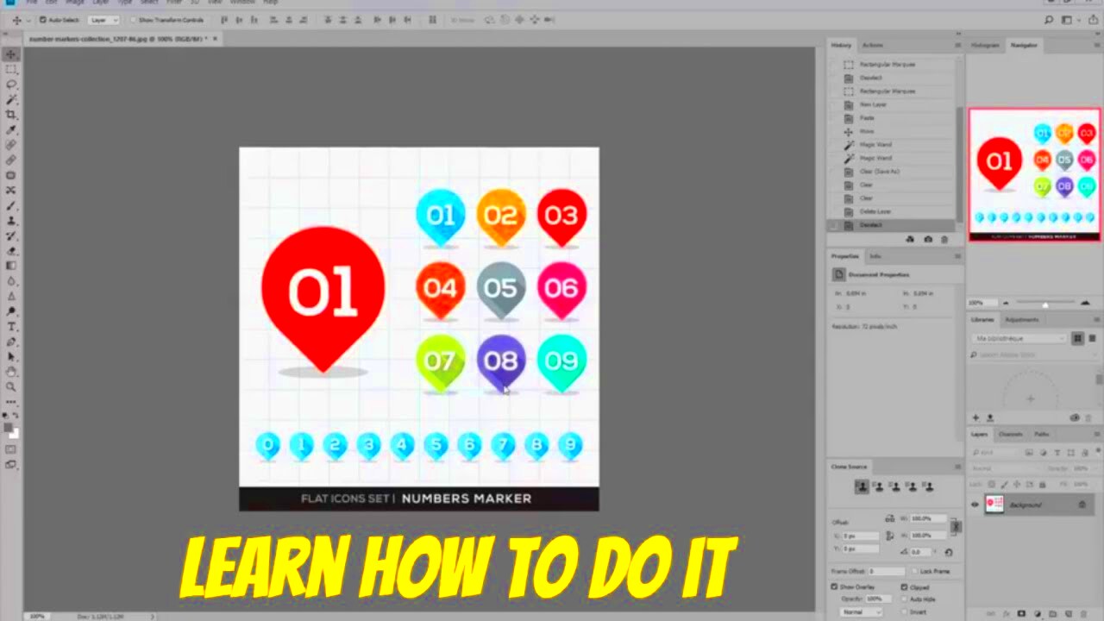Select the Hand tool
The image size is (1104, 621).
tap(11, 371)
